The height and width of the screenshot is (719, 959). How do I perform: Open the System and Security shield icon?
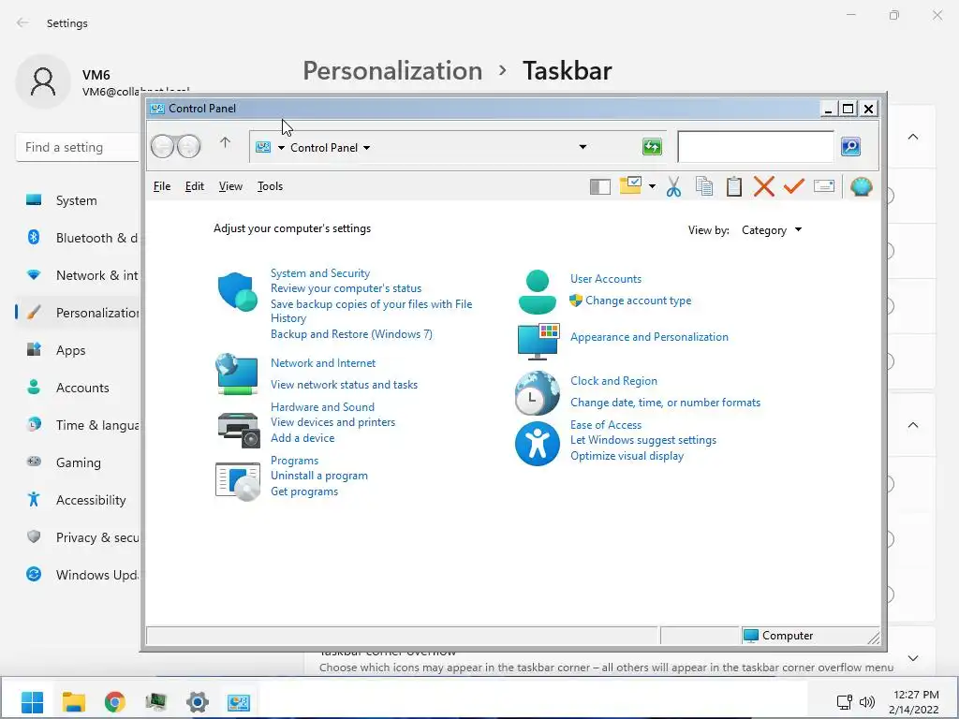[237, 292]
